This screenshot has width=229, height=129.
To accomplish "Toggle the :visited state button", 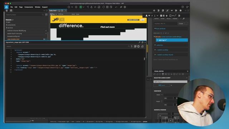I will point(175,19).
